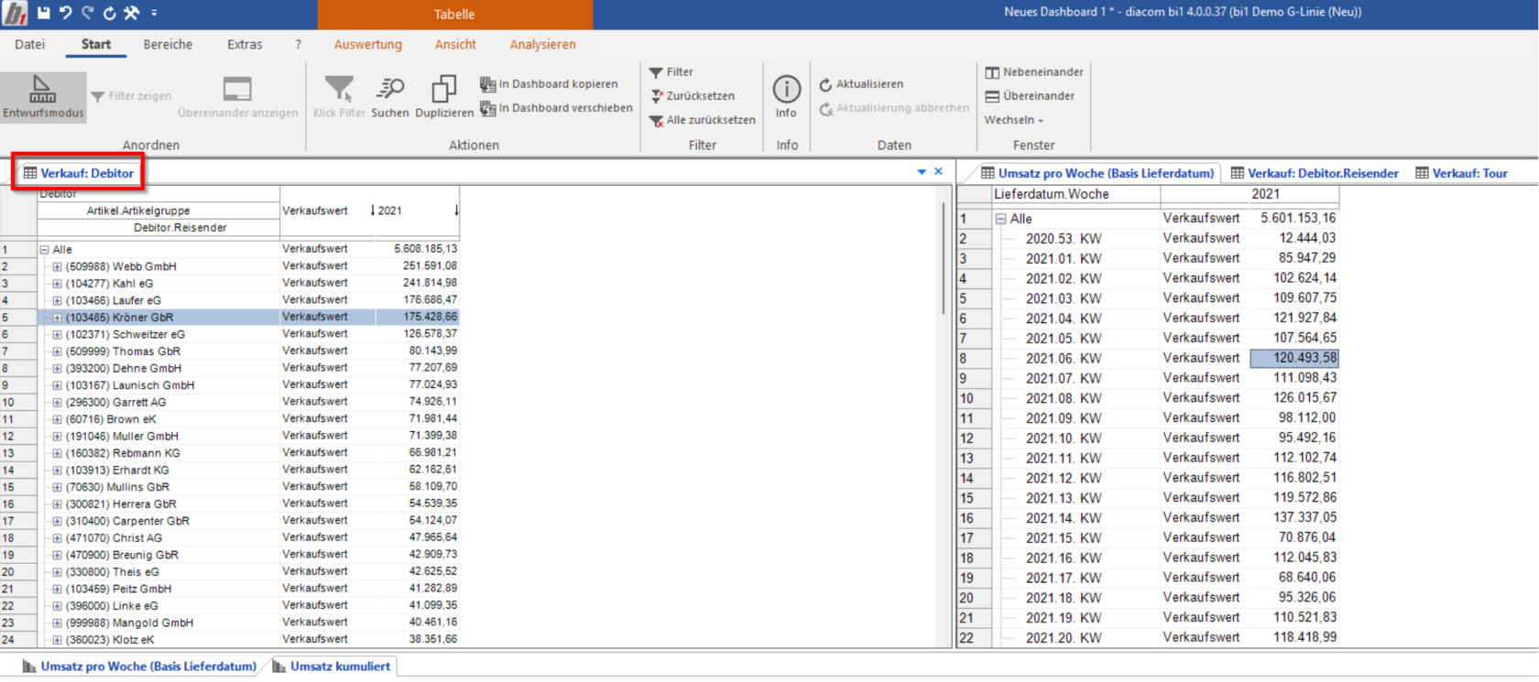Open the Debitor panel's blue dropdown arrow
Viewport: 1539px width, 682px height.
(x=922, y=172)
